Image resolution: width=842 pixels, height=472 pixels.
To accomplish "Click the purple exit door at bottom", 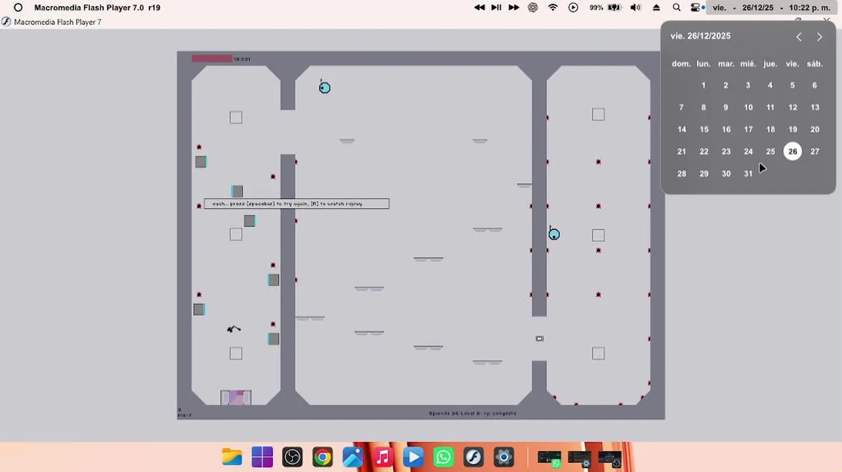I will pyautogui.click(x=236, y=397).
